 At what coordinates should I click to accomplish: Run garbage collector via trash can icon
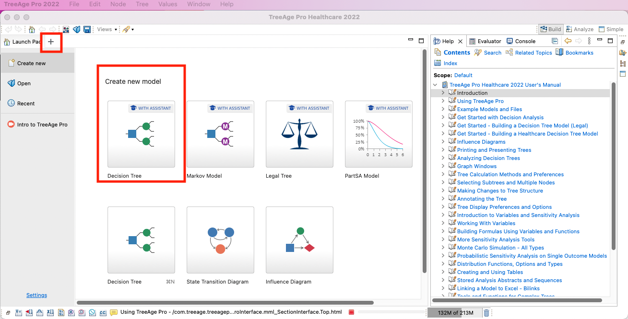[486, 313]
